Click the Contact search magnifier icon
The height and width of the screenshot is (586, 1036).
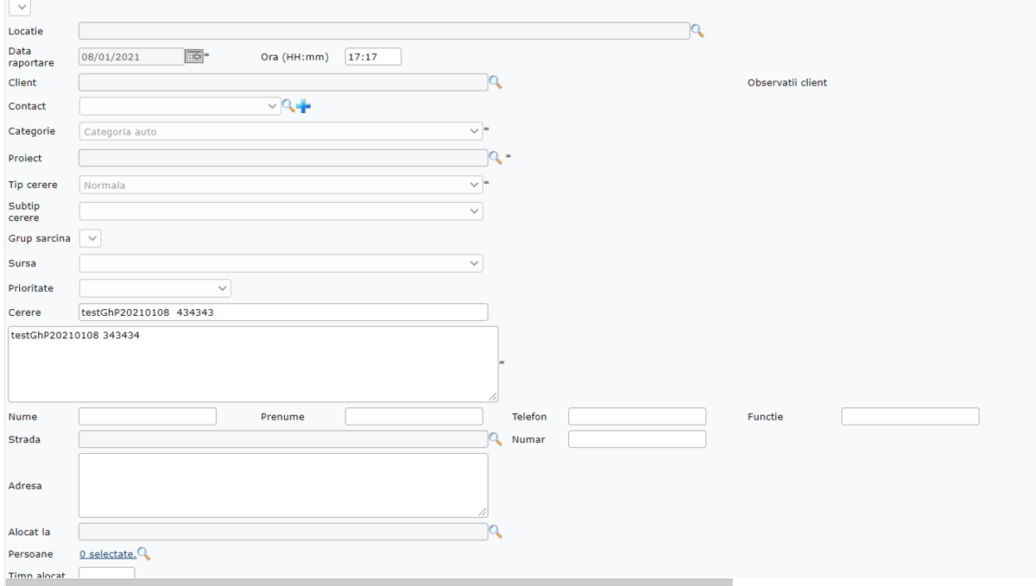point(288,105)
